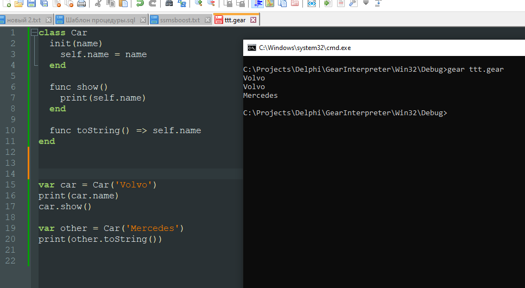525x288 pixels.
Task: Open a file using the folder icon
Action: point(19,3)
